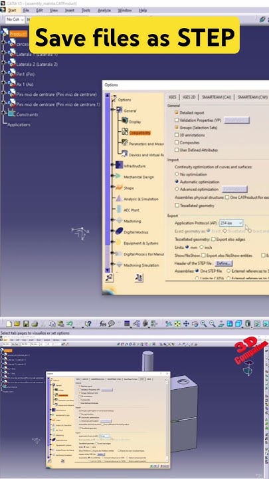Expand the Constraints tree node
269x479 pixels.
coord(4,114)
